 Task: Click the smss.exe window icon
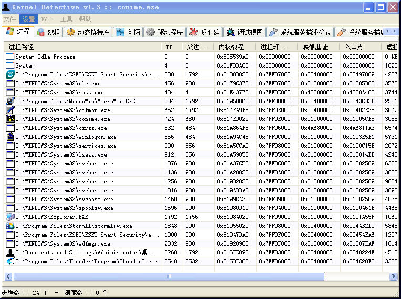click(10, 92)
